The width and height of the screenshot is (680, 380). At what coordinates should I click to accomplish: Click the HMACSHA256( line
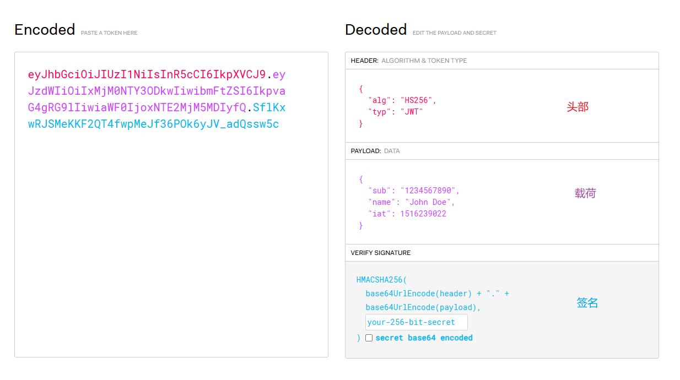coord(382,280)
